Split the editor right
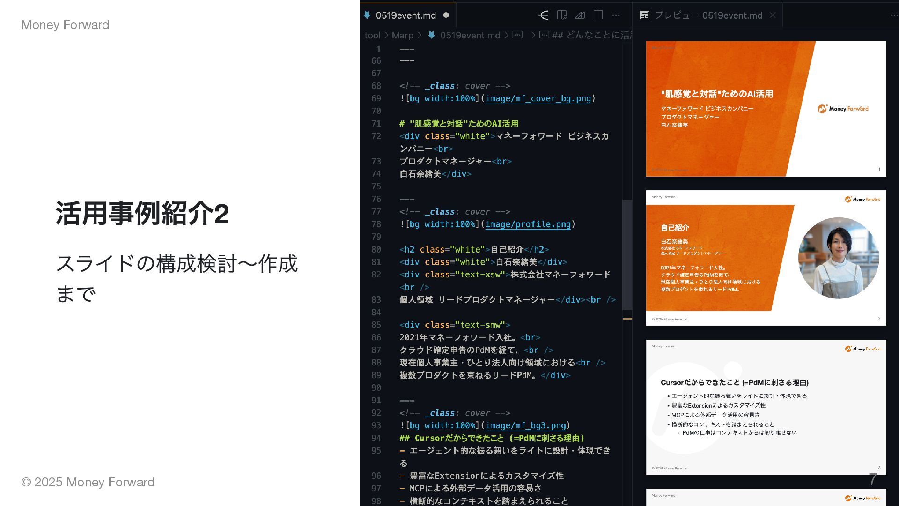This screenshot has height=506, width=899. [x=598, y=15]
